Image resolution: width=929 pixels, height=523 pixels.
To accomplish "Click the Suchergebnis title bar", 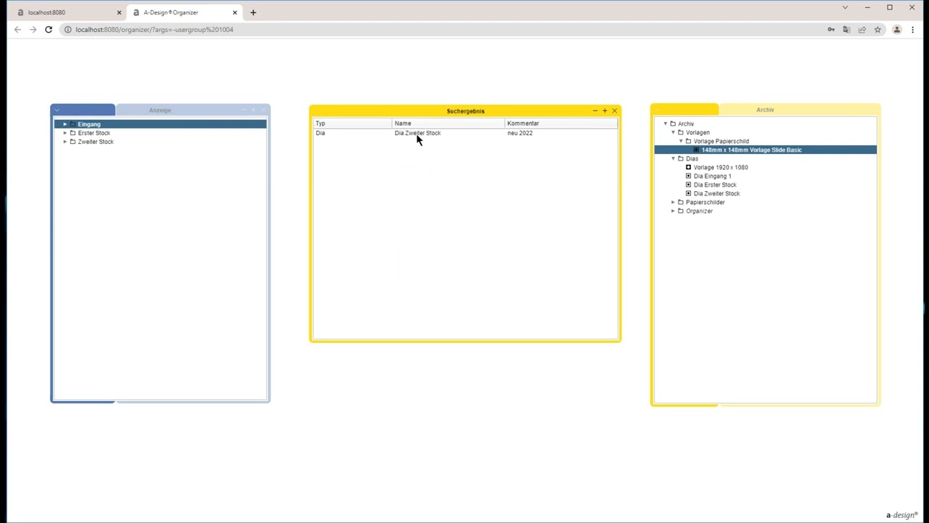I will coord(465,111).
